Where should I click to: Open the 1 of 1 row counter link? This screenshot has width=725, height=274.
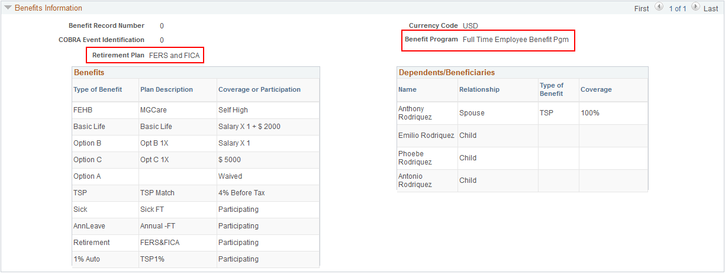(x=678, y=9)
